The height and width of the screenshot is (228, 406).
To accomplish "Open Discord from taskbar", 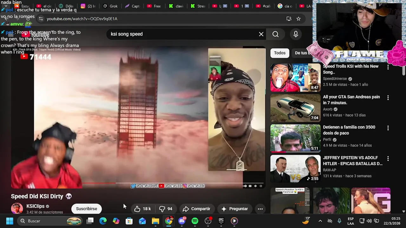I will click(182, 221).
